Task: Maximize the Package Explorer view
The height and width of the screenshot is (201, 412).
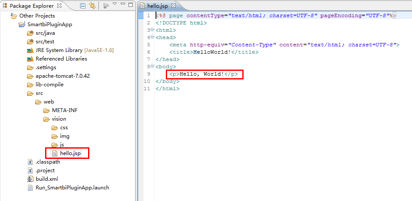Action: point(130,4)
